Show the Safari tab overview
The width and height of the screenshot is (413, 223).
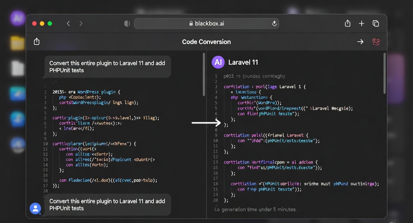coord(376,23)
